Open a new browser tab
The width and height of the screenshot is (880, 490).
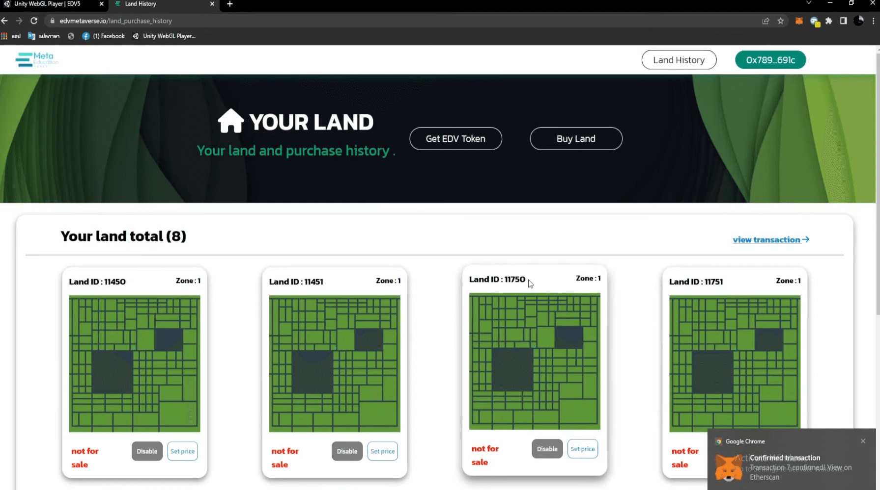pos(229,4)
